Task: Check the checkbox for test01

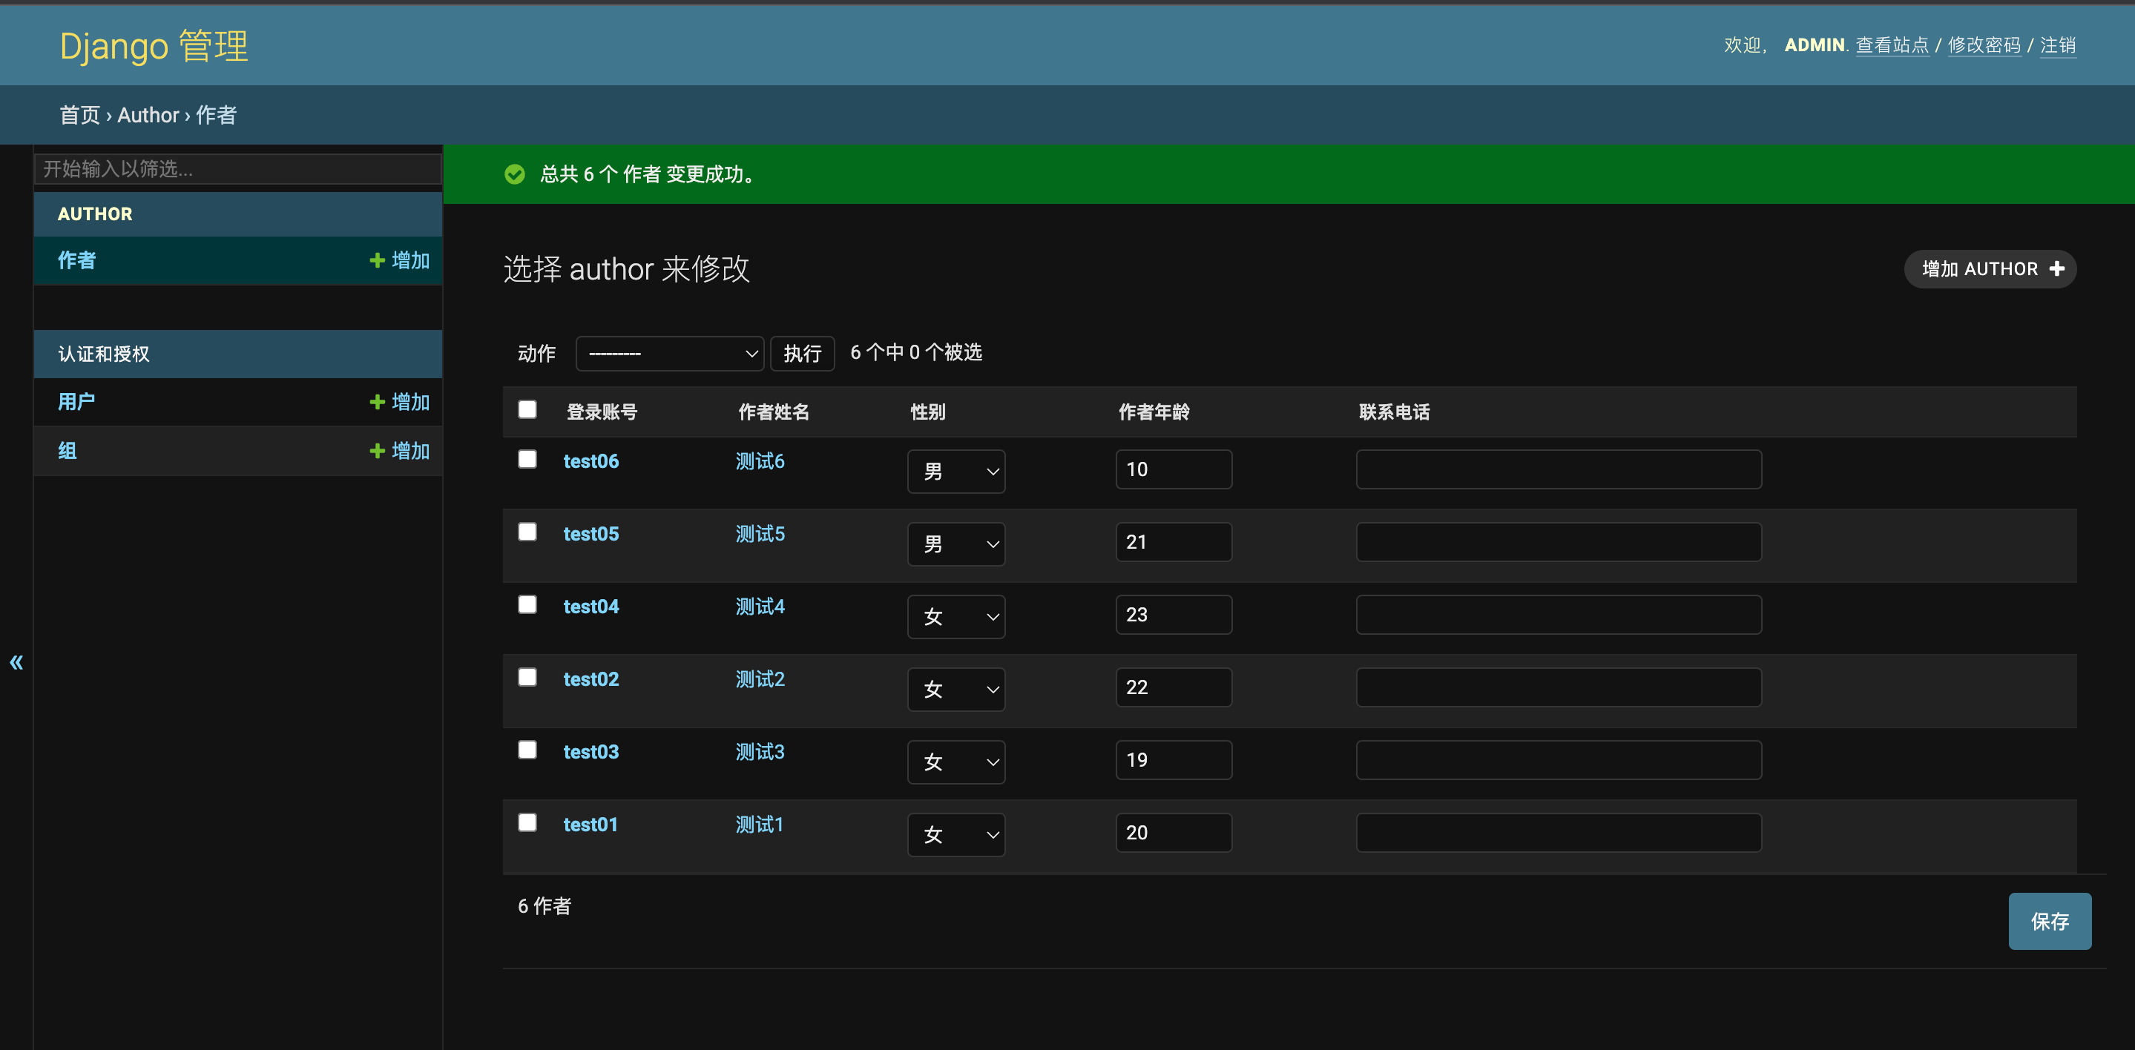Action: [x=527, y=822]
